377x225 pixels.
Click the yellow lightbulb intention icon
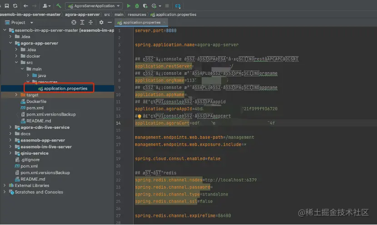pos(139,117)
